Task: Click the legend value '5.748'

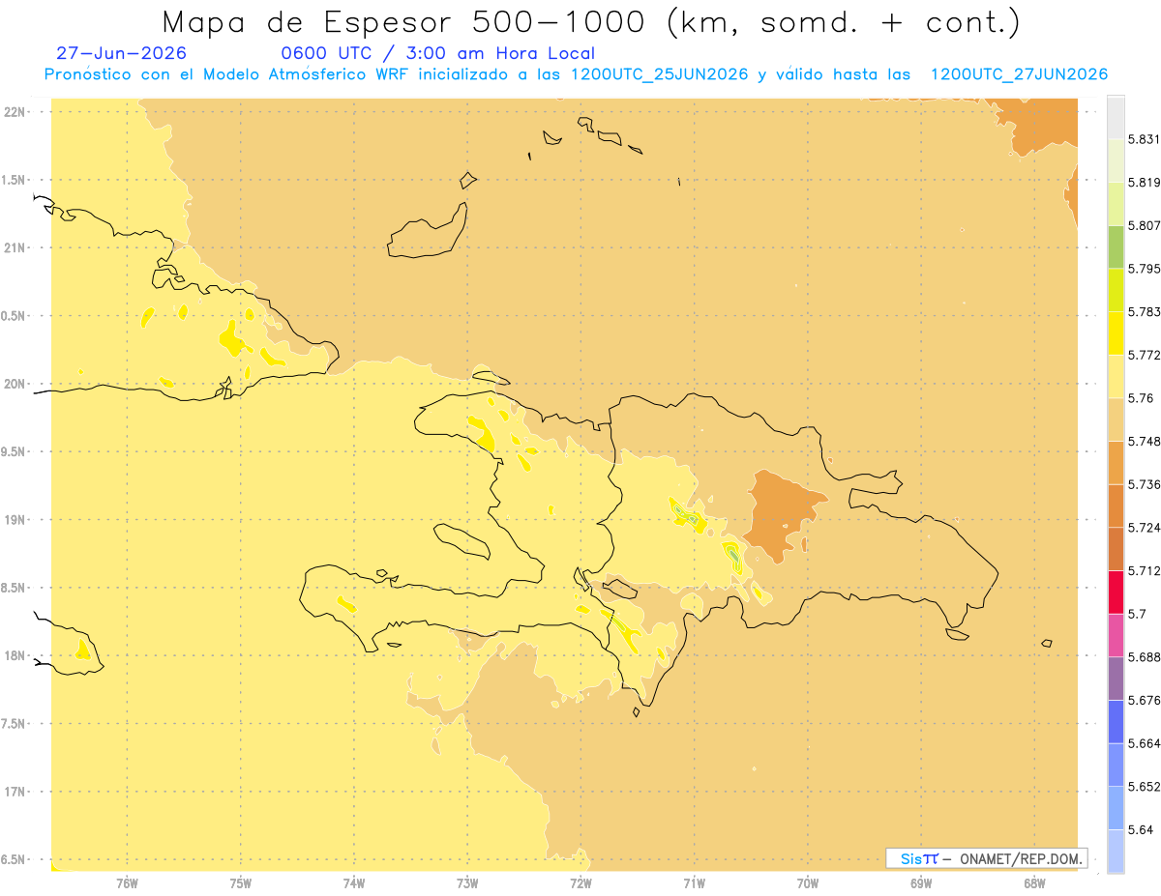Action: [1144, 442]
